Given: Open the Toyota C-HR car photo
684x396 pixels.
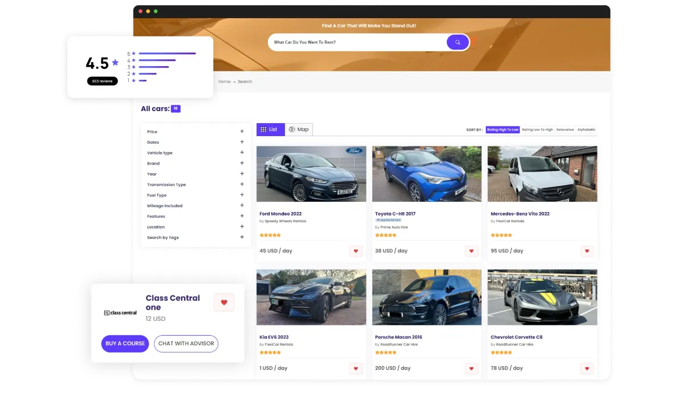Looking at the screenshot, I should 427,174.
